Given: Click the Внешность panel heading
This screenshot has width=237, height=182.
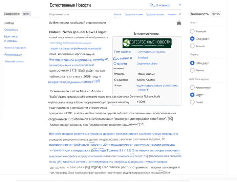Looking at the screenshot, I should 199,14.
